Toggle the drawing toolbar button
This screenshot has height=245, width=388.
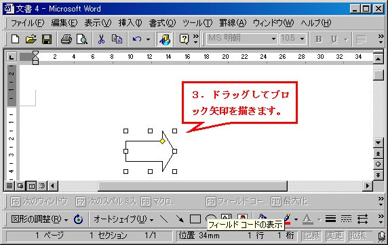pos(165,39)
